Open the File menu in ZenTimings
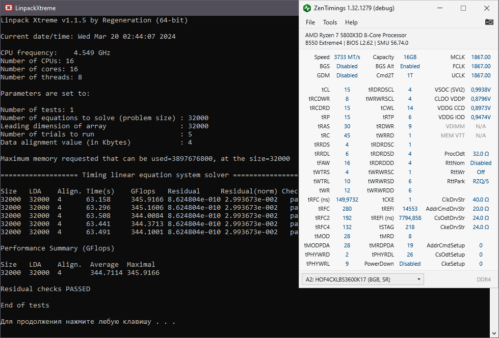The width and height of the screenshot is (499, 338). pyautogui.click(x=310, y=22)
